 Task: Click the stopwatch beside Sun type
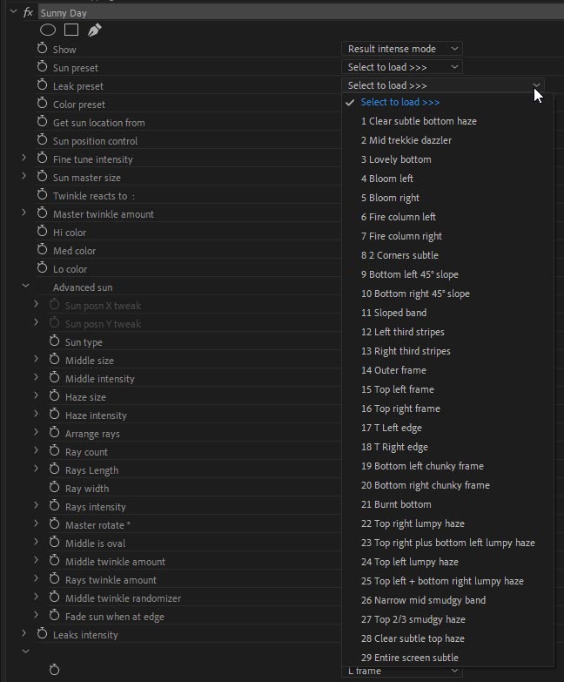tap(54, 342)
